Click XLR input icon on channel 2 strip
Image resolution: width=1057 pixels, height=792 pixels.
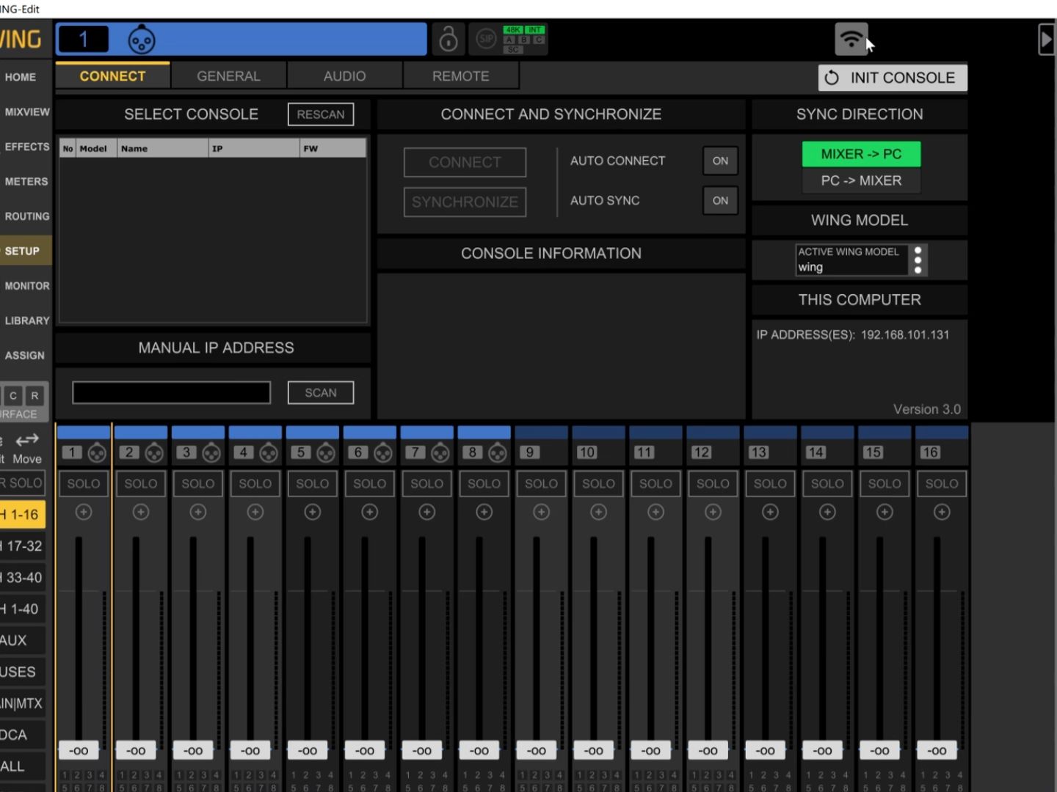154,453
